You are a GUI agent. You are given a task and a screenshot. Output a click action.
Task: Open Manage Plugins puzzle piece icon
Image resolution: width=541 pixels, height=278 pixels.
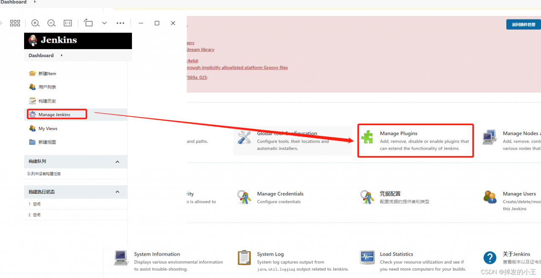pyautogui.click(x=367, y=137)
